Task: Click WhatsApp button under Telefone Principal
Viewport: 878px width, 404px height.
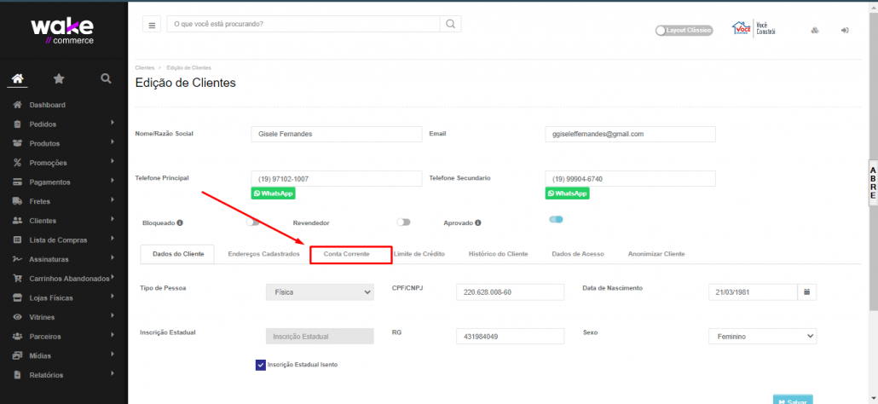Action: 273,193
